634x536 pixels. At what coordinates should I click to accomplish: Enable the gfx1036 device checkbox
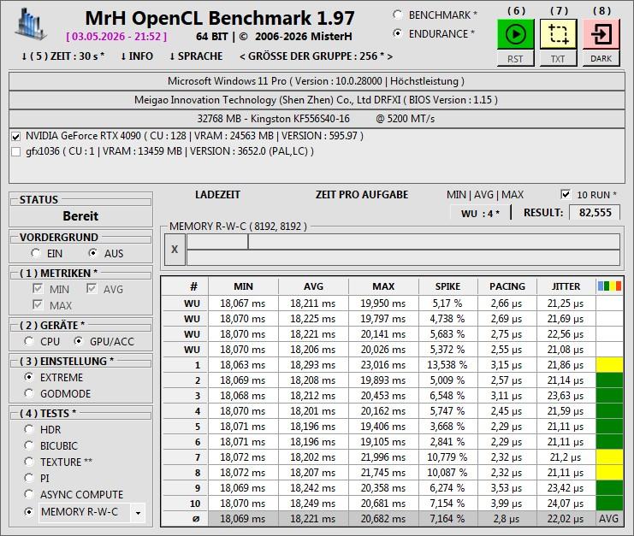click(16, 152)
